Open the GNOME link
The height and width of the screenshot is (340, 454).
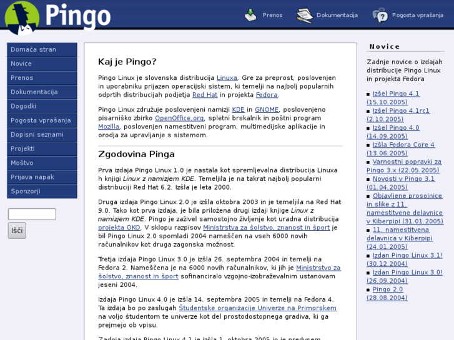[267, 110]
